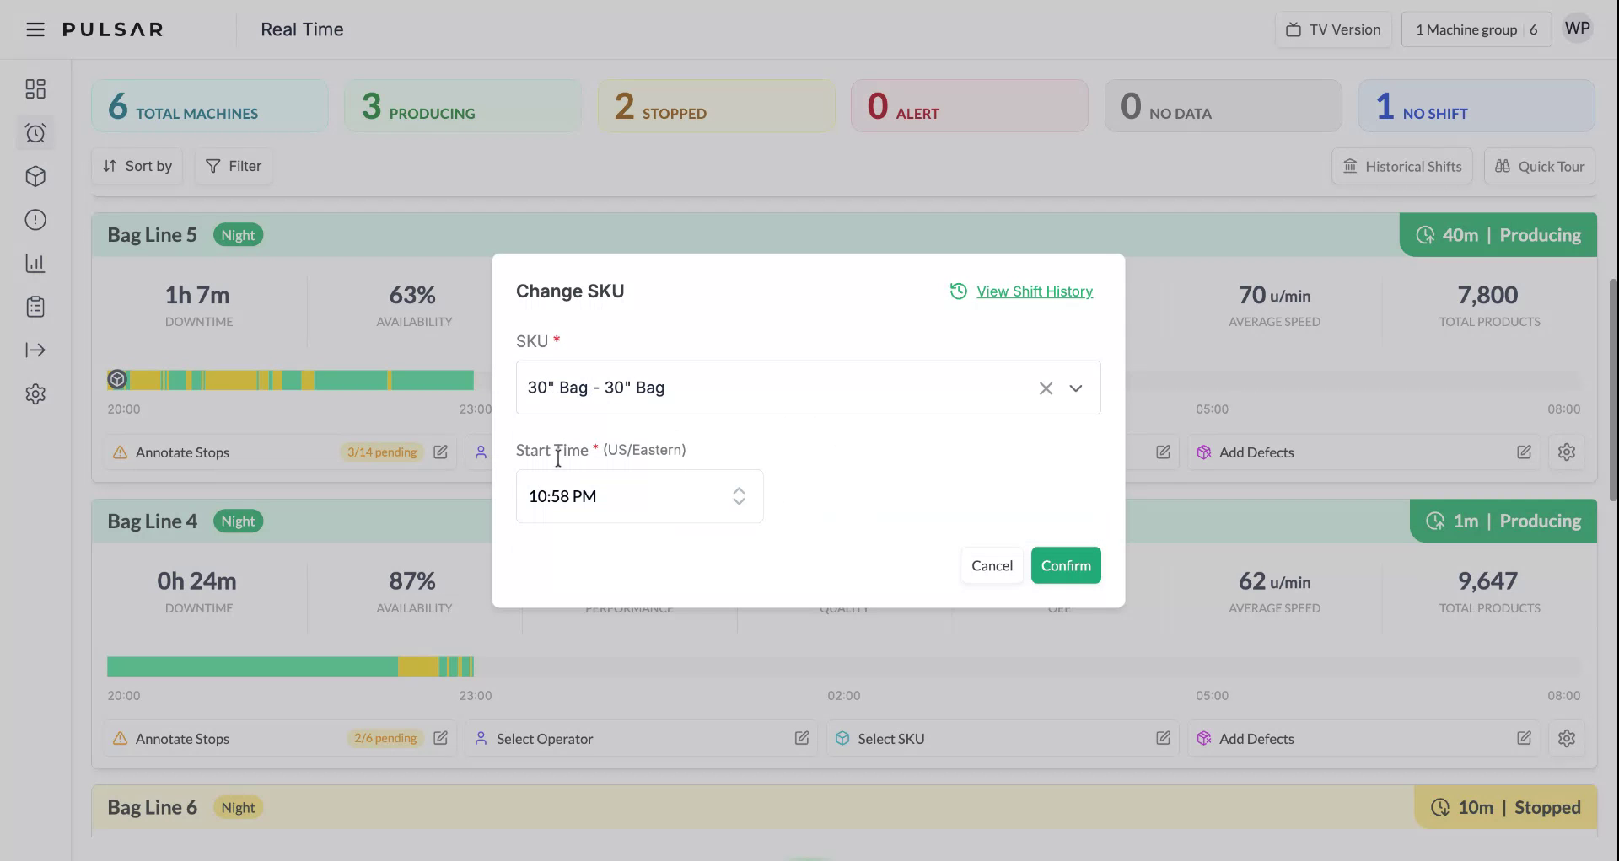Click the Night shift badge on Bag Line 5

(x=238, y=234)
